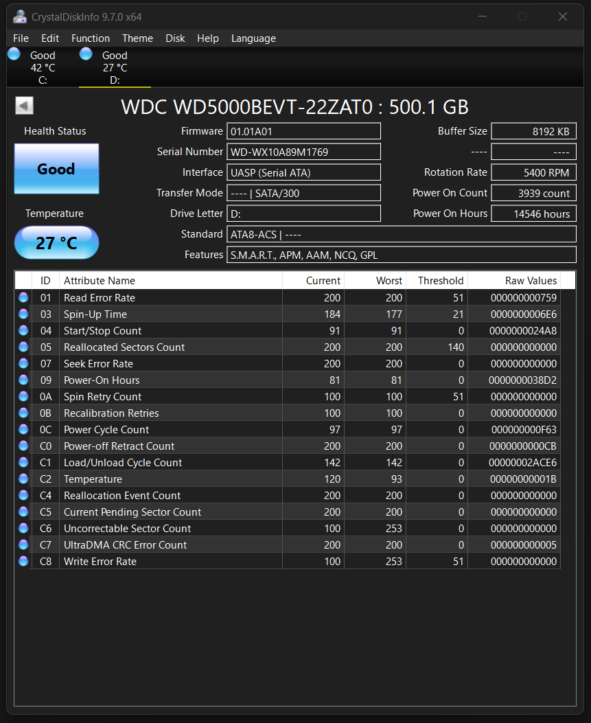Click the Current column header
Screen dimensions: 591x723
[314, 280]
